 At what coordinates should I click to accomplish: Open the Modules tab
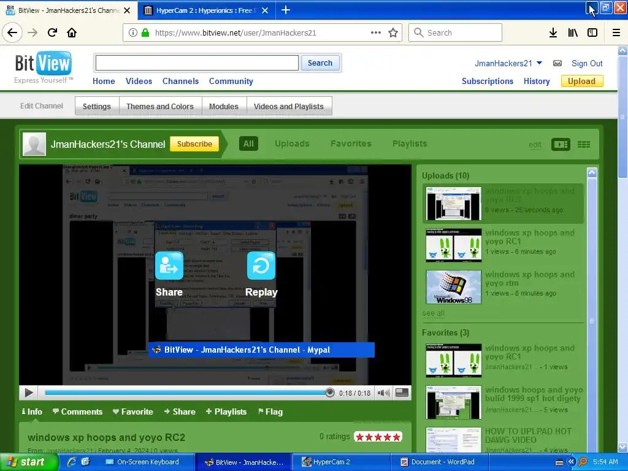click(223, 106)
